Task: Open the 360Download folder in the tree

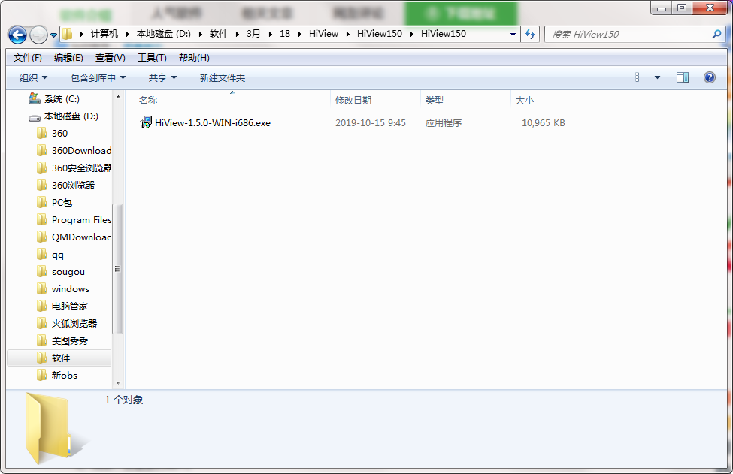Action: point(81,151)
